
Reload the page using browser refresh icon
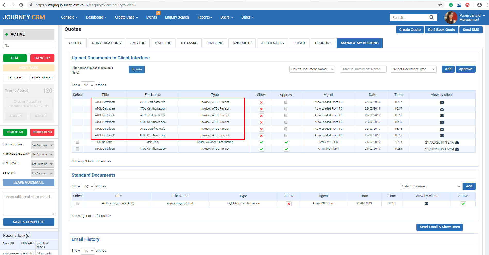click(x=21, y=5)
